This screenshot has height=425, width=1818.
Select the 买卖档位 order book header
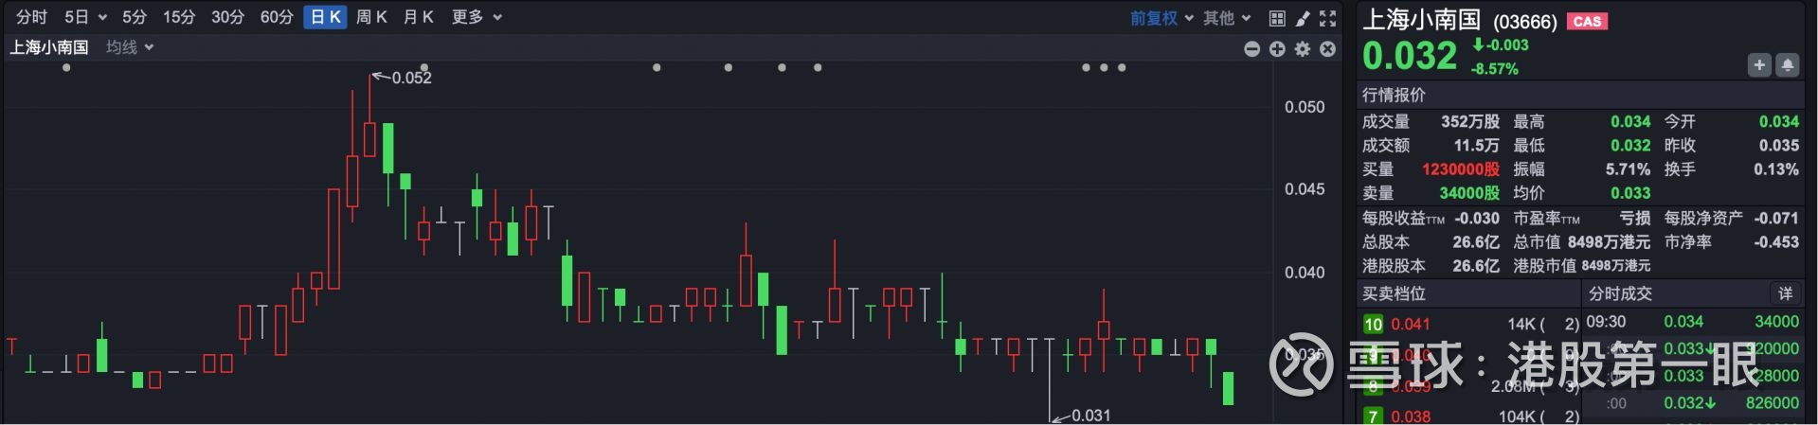point(1393,293)
